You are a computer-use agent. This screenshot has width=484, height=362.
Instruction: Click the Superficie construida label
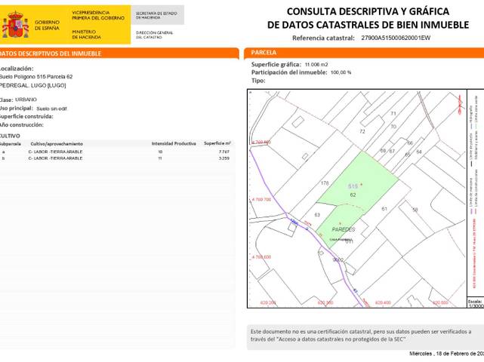pos(26,116)
